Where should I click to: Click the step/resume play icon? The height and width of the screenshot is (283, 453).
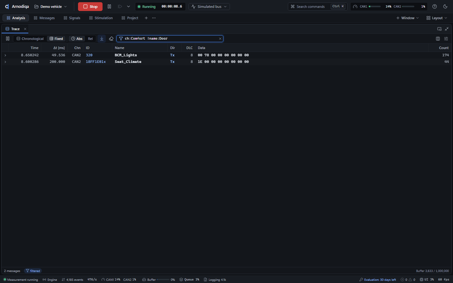120,7
